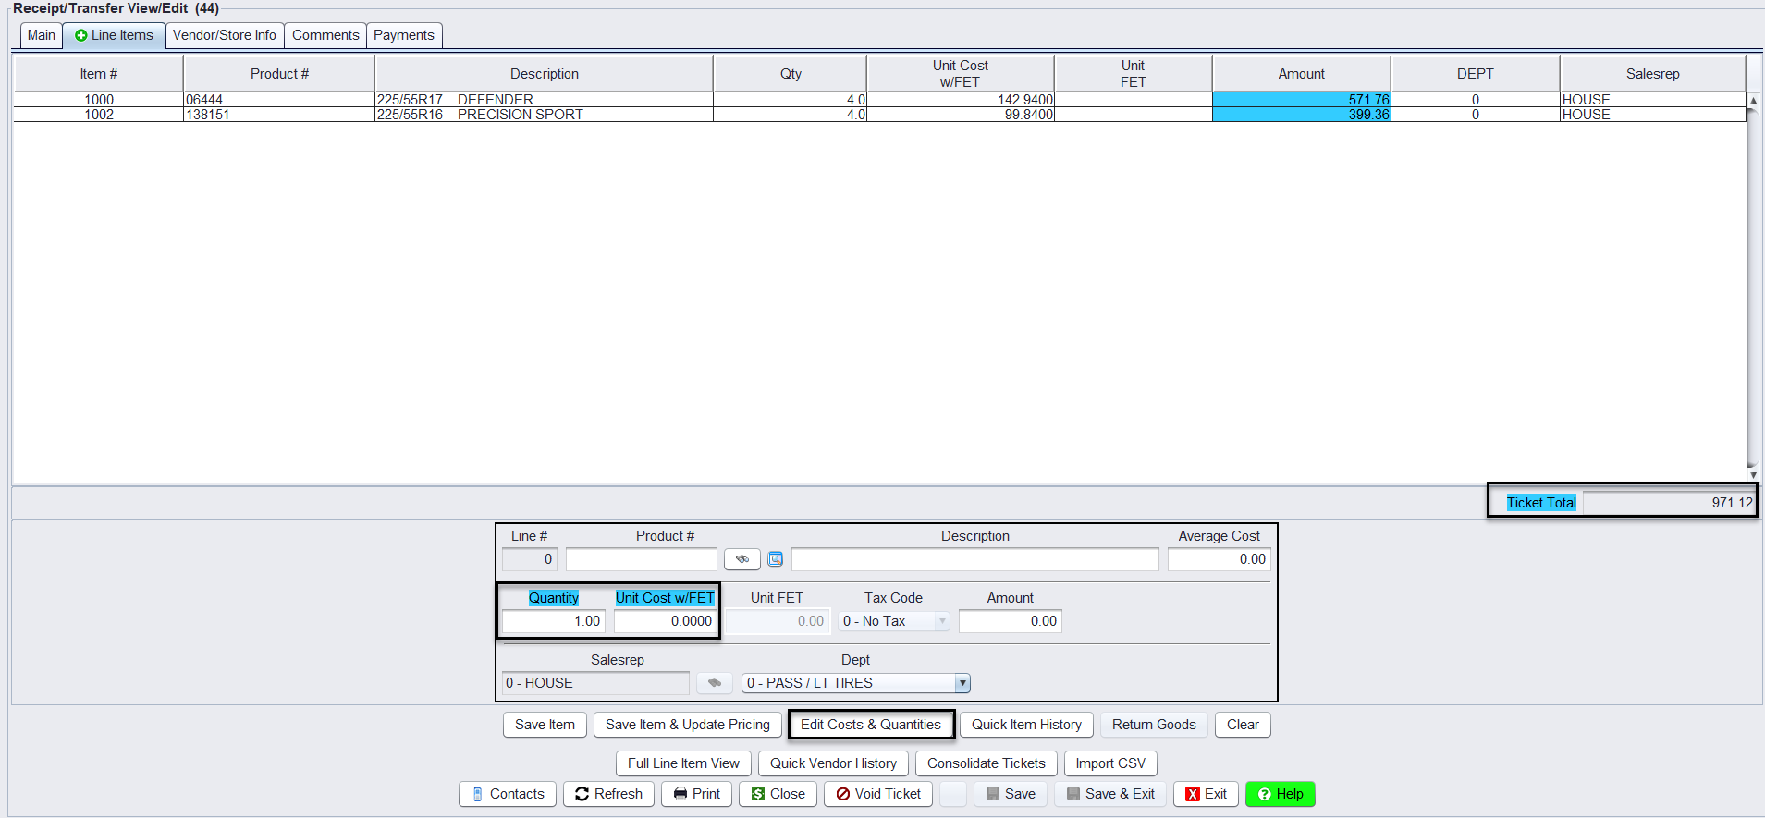The height and width of the screenshot is (818, 1765).
Task: Open the Payments tab
Action: [404, 35]
